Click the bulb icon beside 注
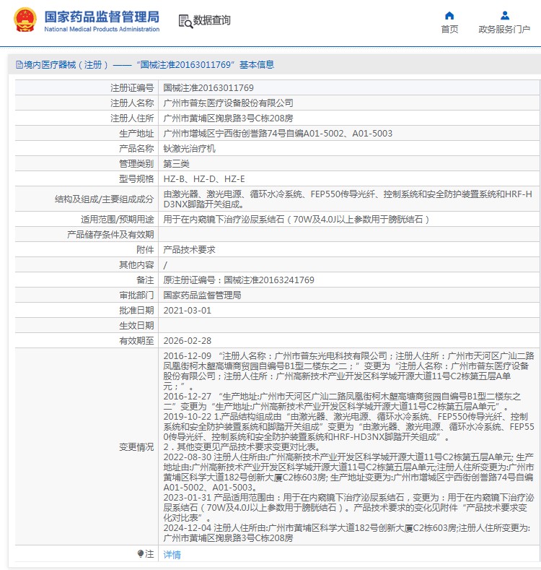The height and width of the screenshot is (570, 541). tap(141, 554)
